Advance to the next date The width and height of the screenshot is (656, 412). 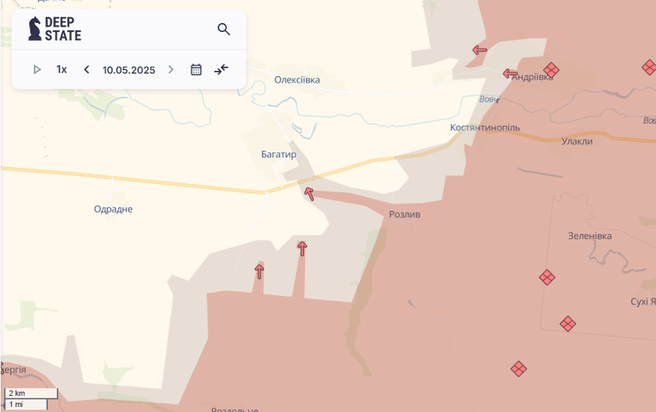coord(171,70)
